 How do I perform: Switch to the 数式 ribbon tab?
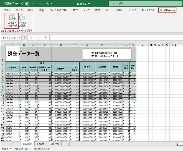(x=75, y=10)
